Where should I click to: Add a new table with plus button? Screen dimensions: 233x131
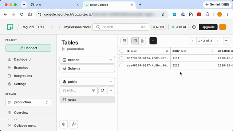pyautogui.click(x=111, y=90)
